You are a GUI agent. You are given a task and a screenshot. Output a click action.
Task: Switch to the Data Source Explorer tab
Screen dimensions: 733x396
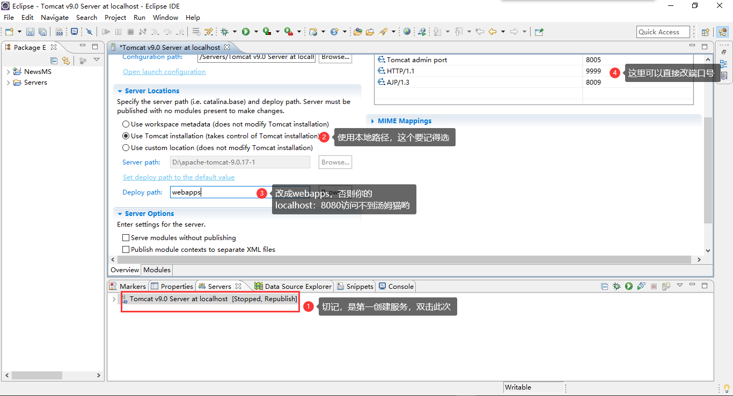tap(293, 286)
